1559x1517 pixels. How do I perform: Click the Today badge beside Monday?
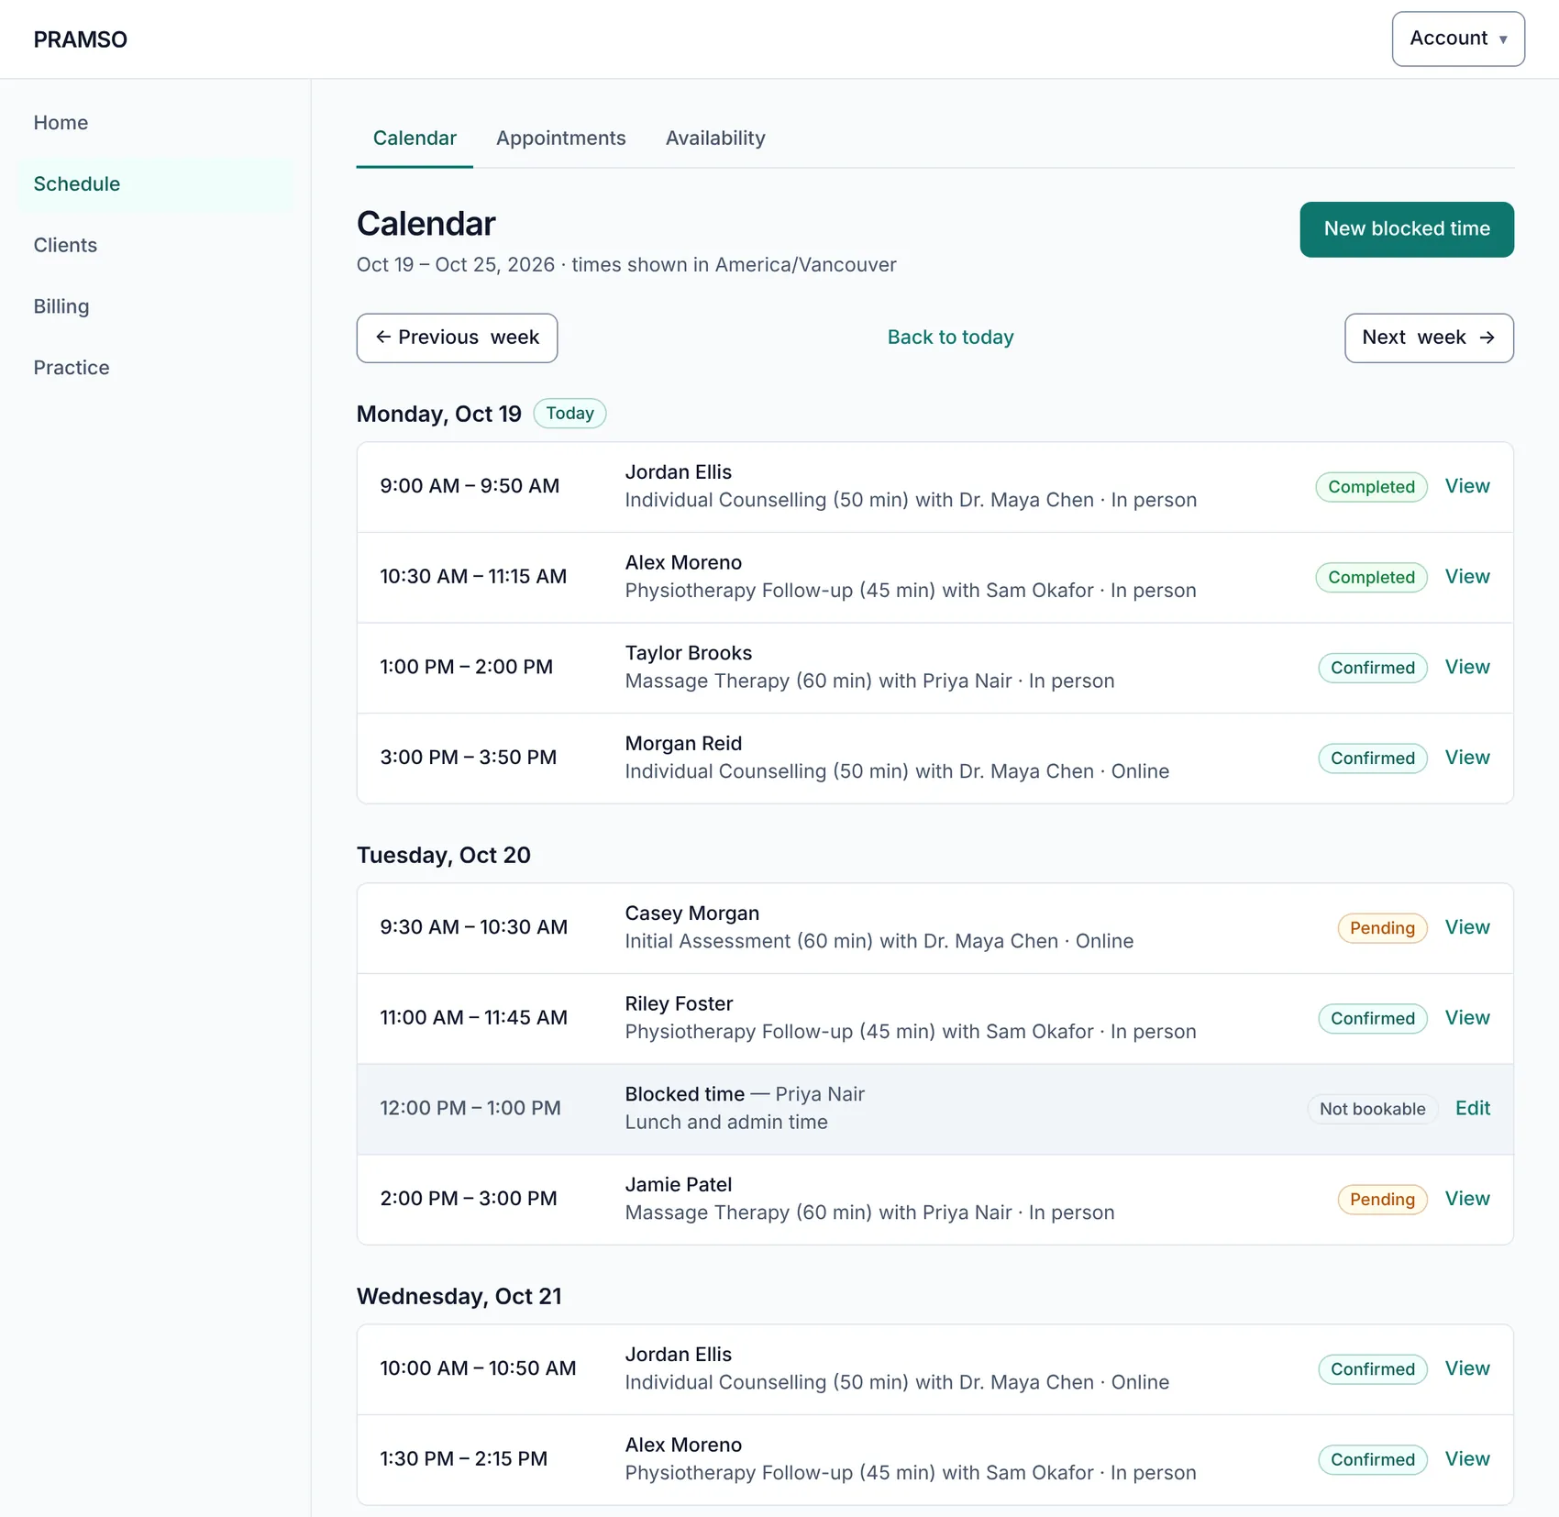click(x=569, y=414)
